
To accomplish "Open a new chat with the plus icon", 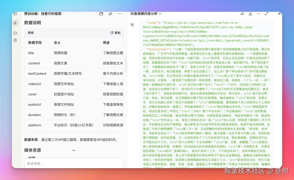I will pyautogui.click(x=15, y=23).
